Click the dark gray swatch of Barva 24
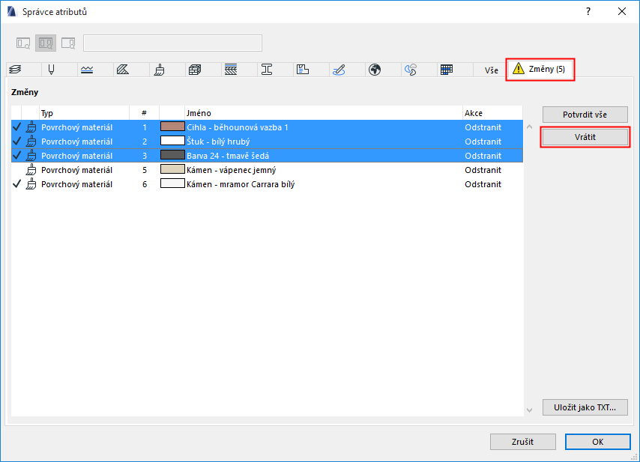 (172, 155)
